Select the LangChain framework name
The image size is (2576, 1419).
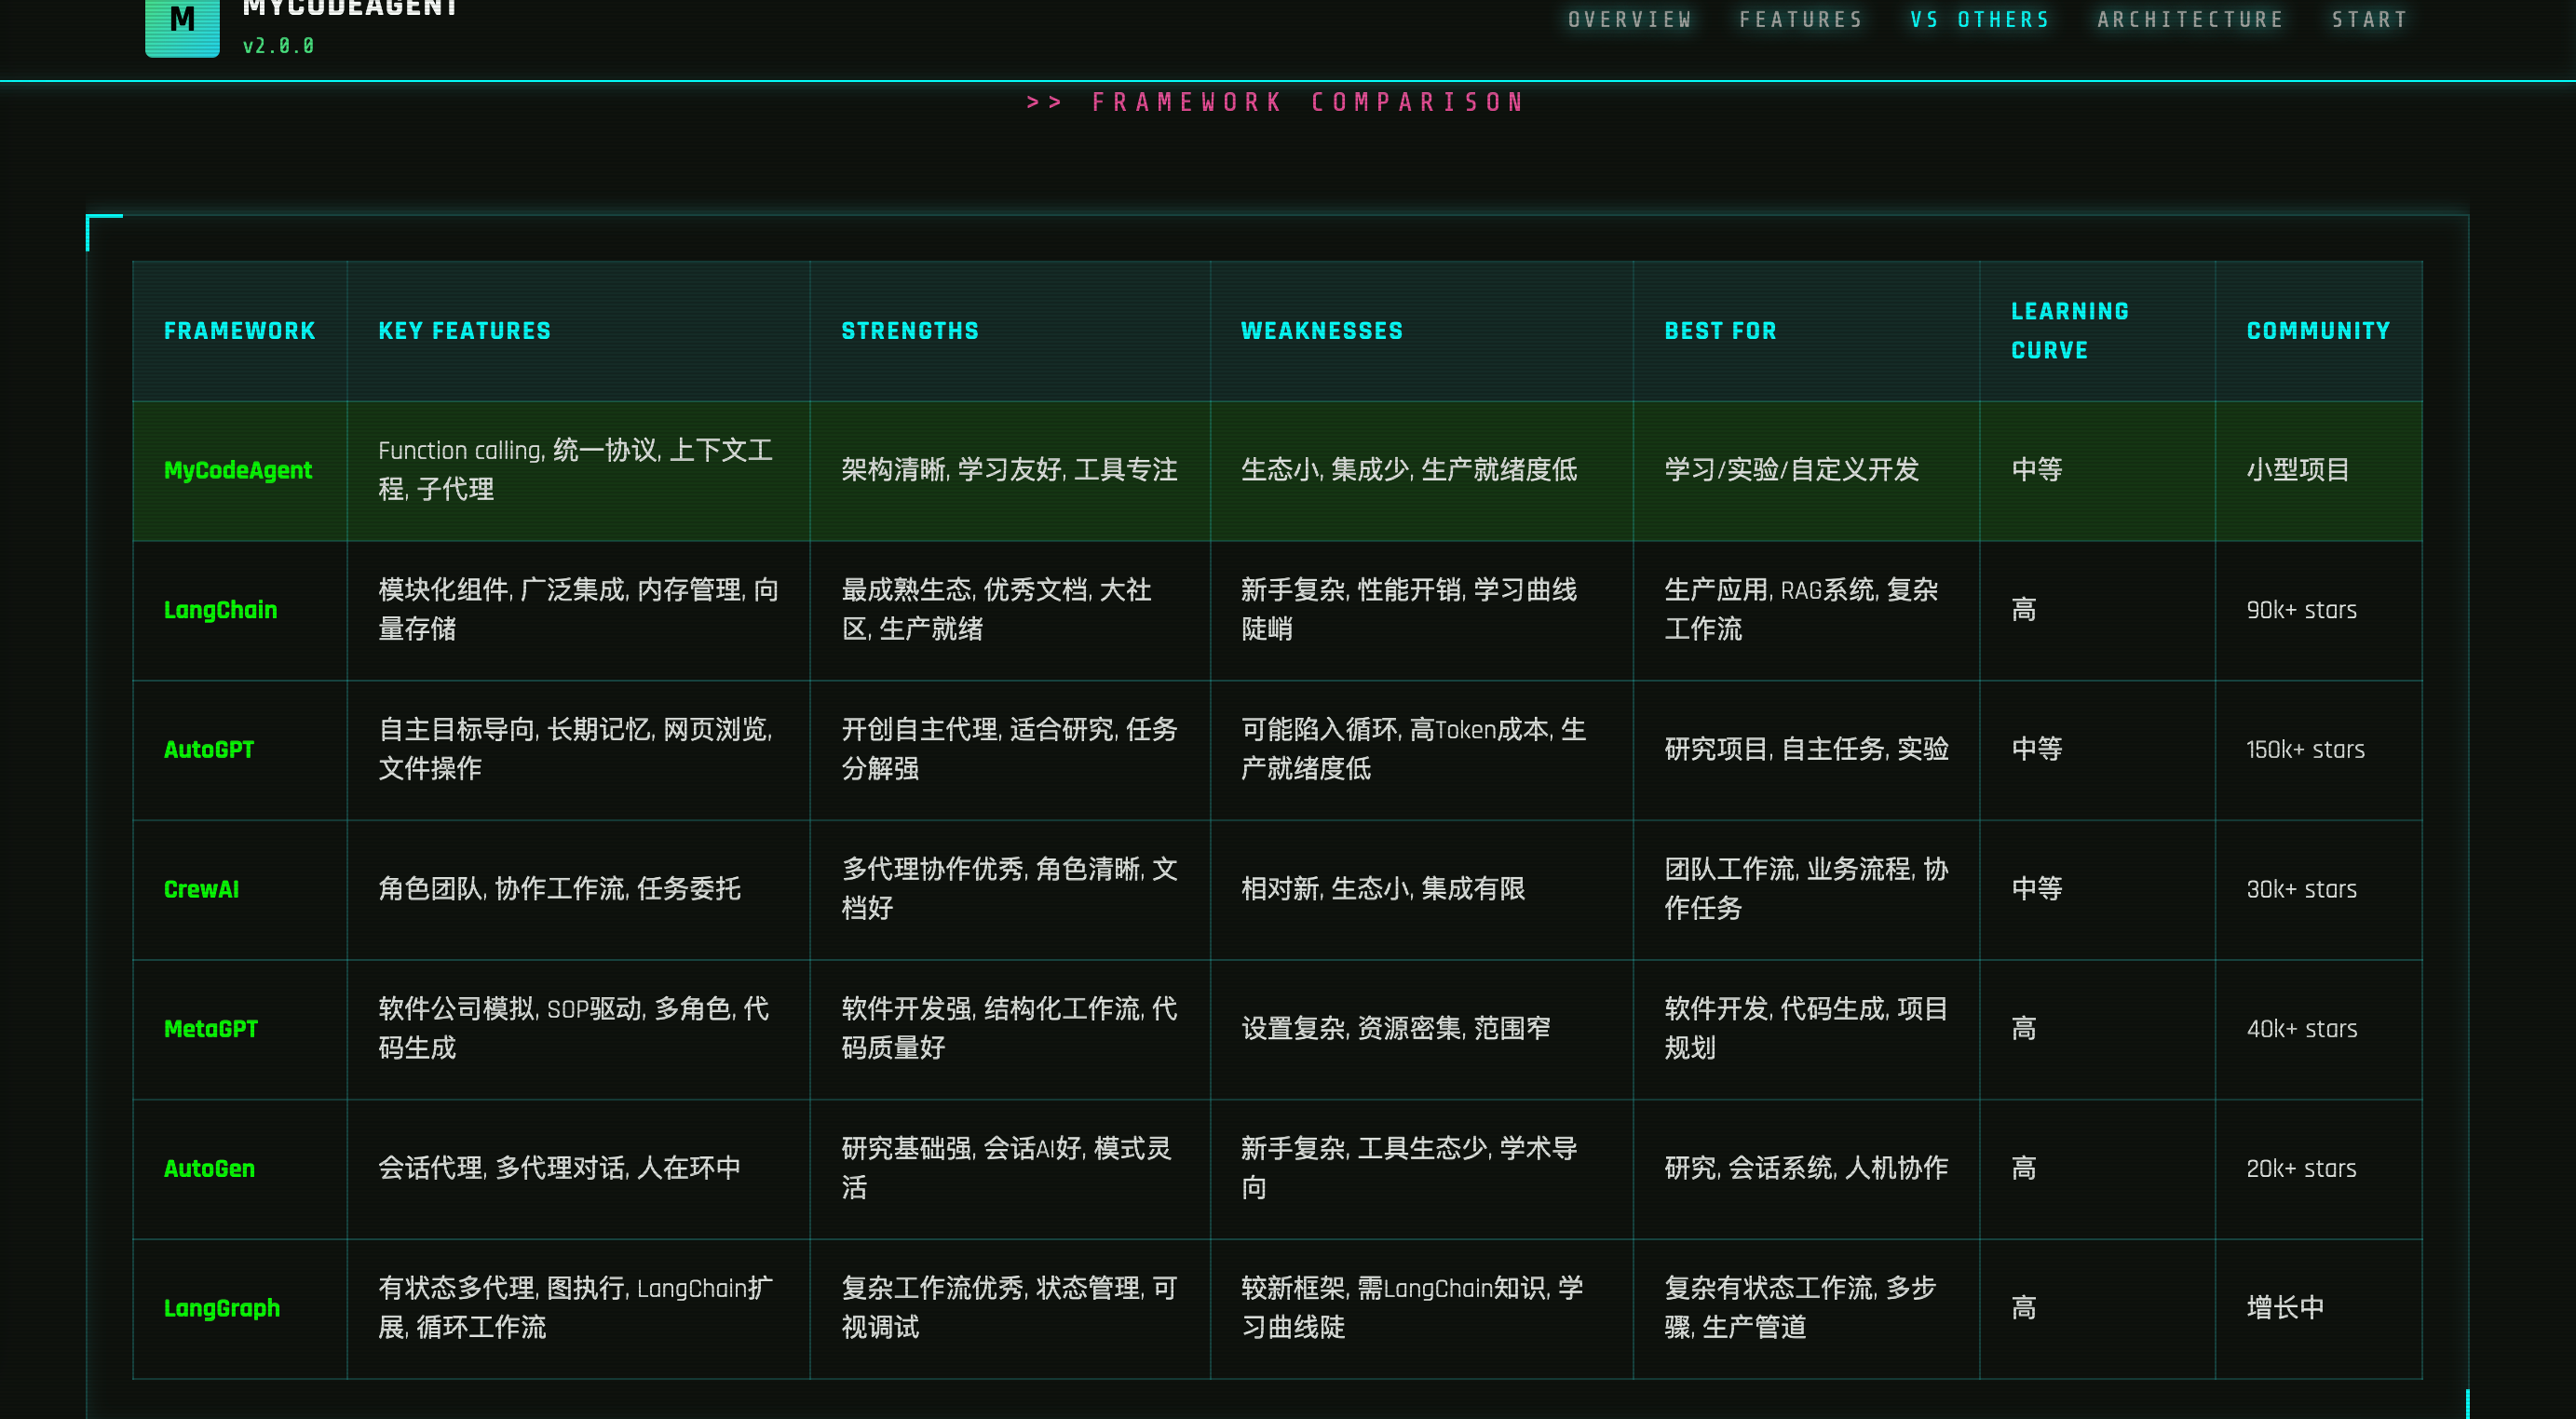(x=220, y=610)
